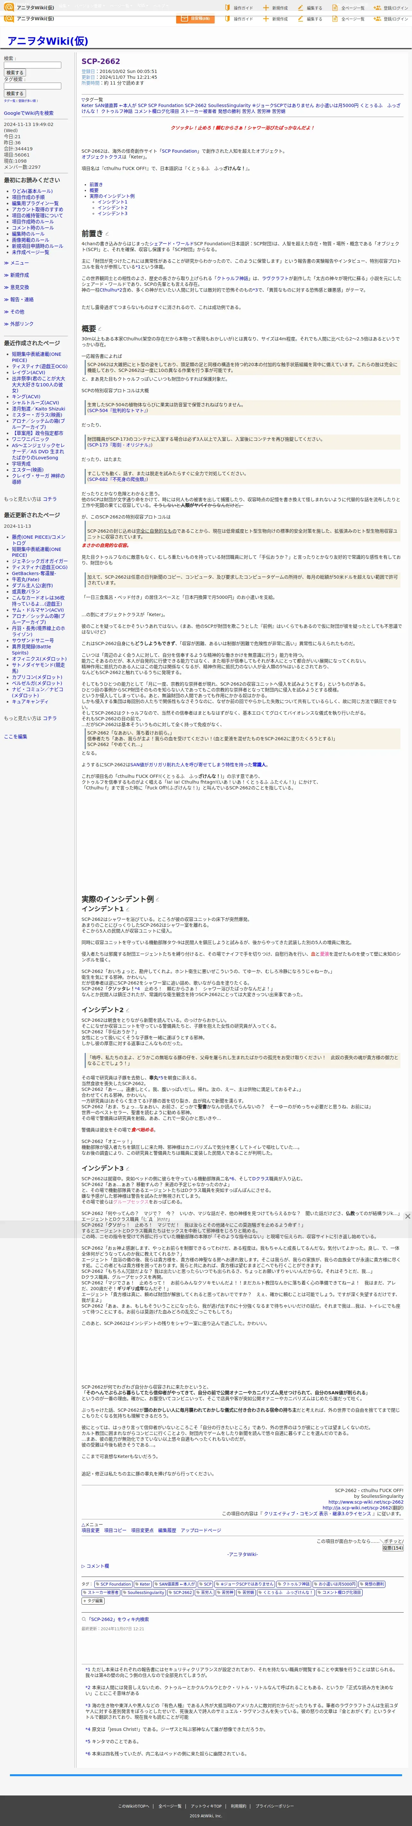Viewport: 412px width, 1826px height.
Task: Click edit pencil beside 実際のインシデント例 heading
Action: [157, 900]
